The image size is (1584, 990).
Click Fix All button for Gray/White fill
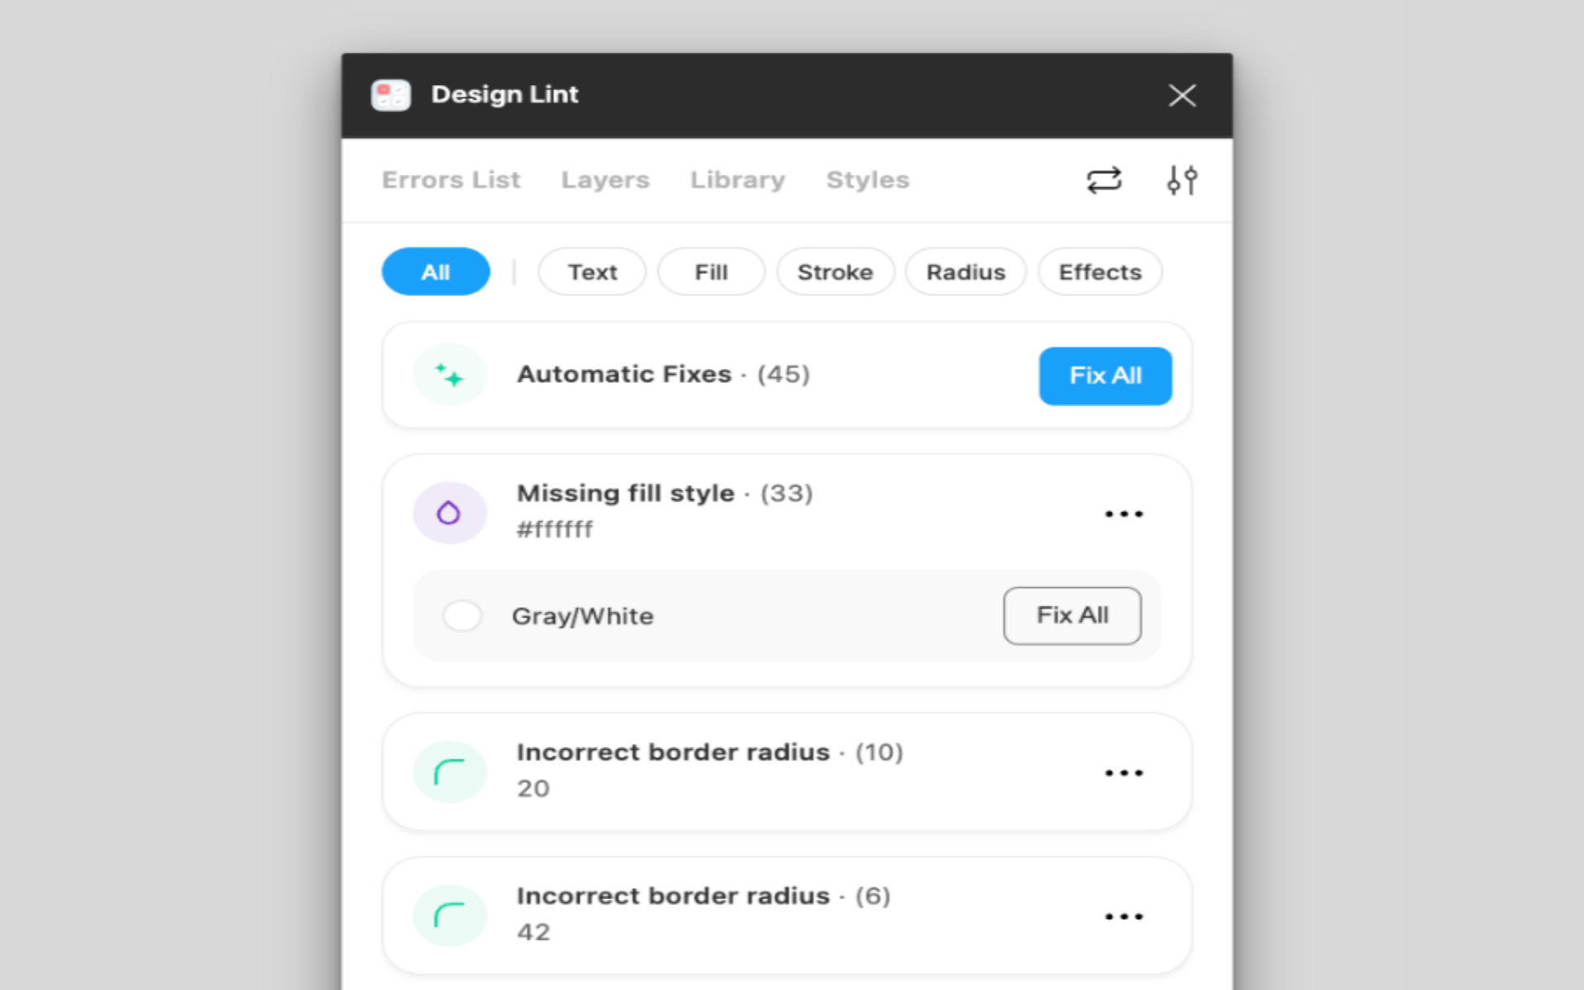click(x=1071, y=616)
